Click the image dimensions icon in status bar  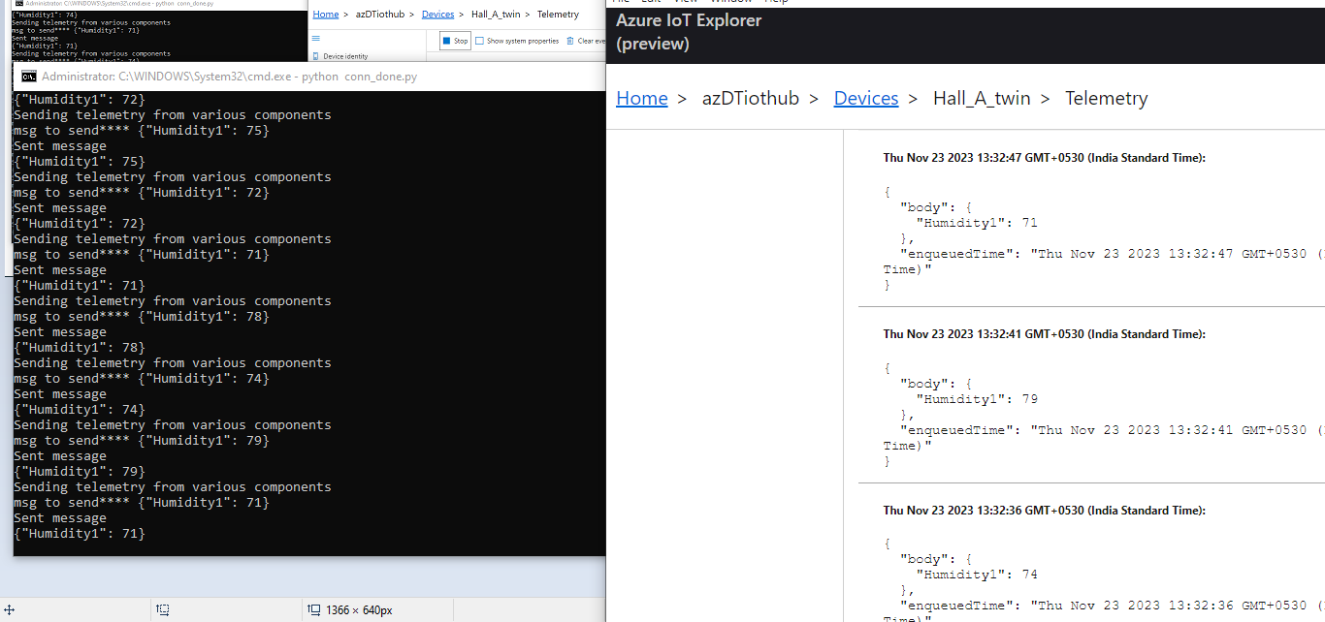tap(314, 610)
